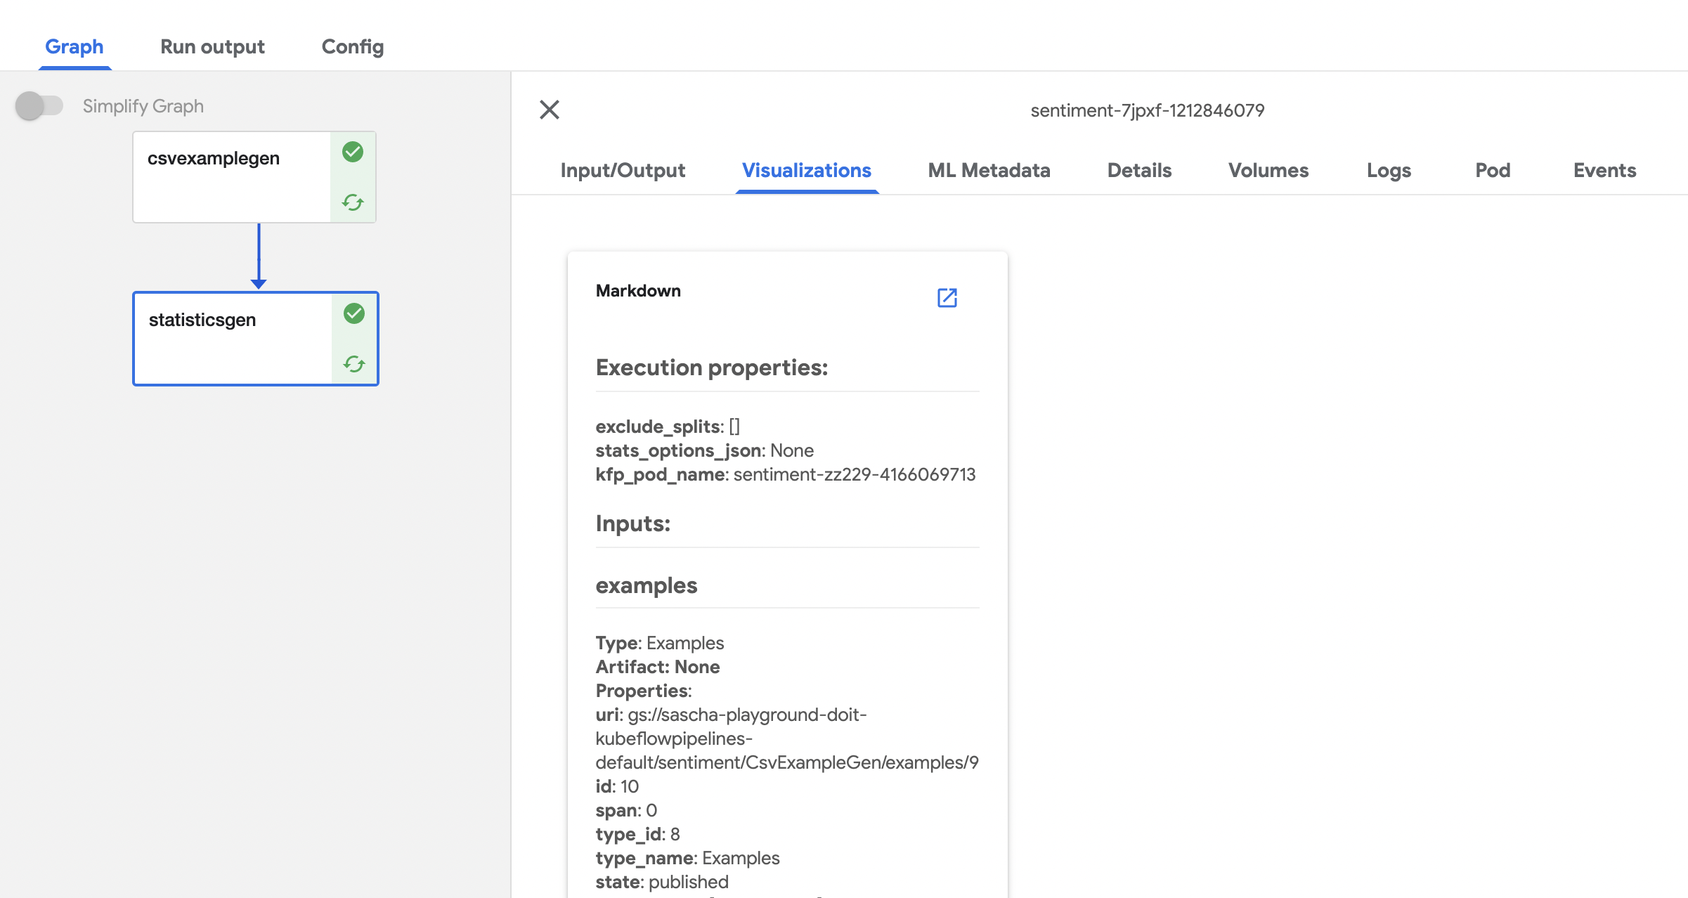Close the sentiment-7jpxf-1212846079 detail panel
Image resolution: width=1688 pixels, height=898 pixels.
[x=549, y=110]
